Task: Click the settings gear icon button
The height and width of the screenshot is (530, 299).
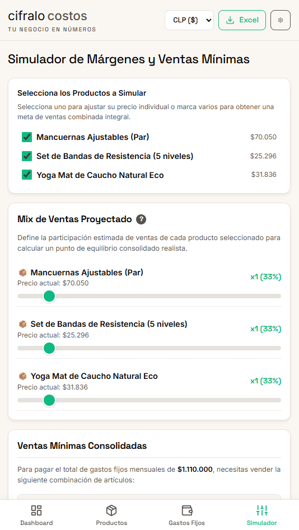Action: point(281,20)
